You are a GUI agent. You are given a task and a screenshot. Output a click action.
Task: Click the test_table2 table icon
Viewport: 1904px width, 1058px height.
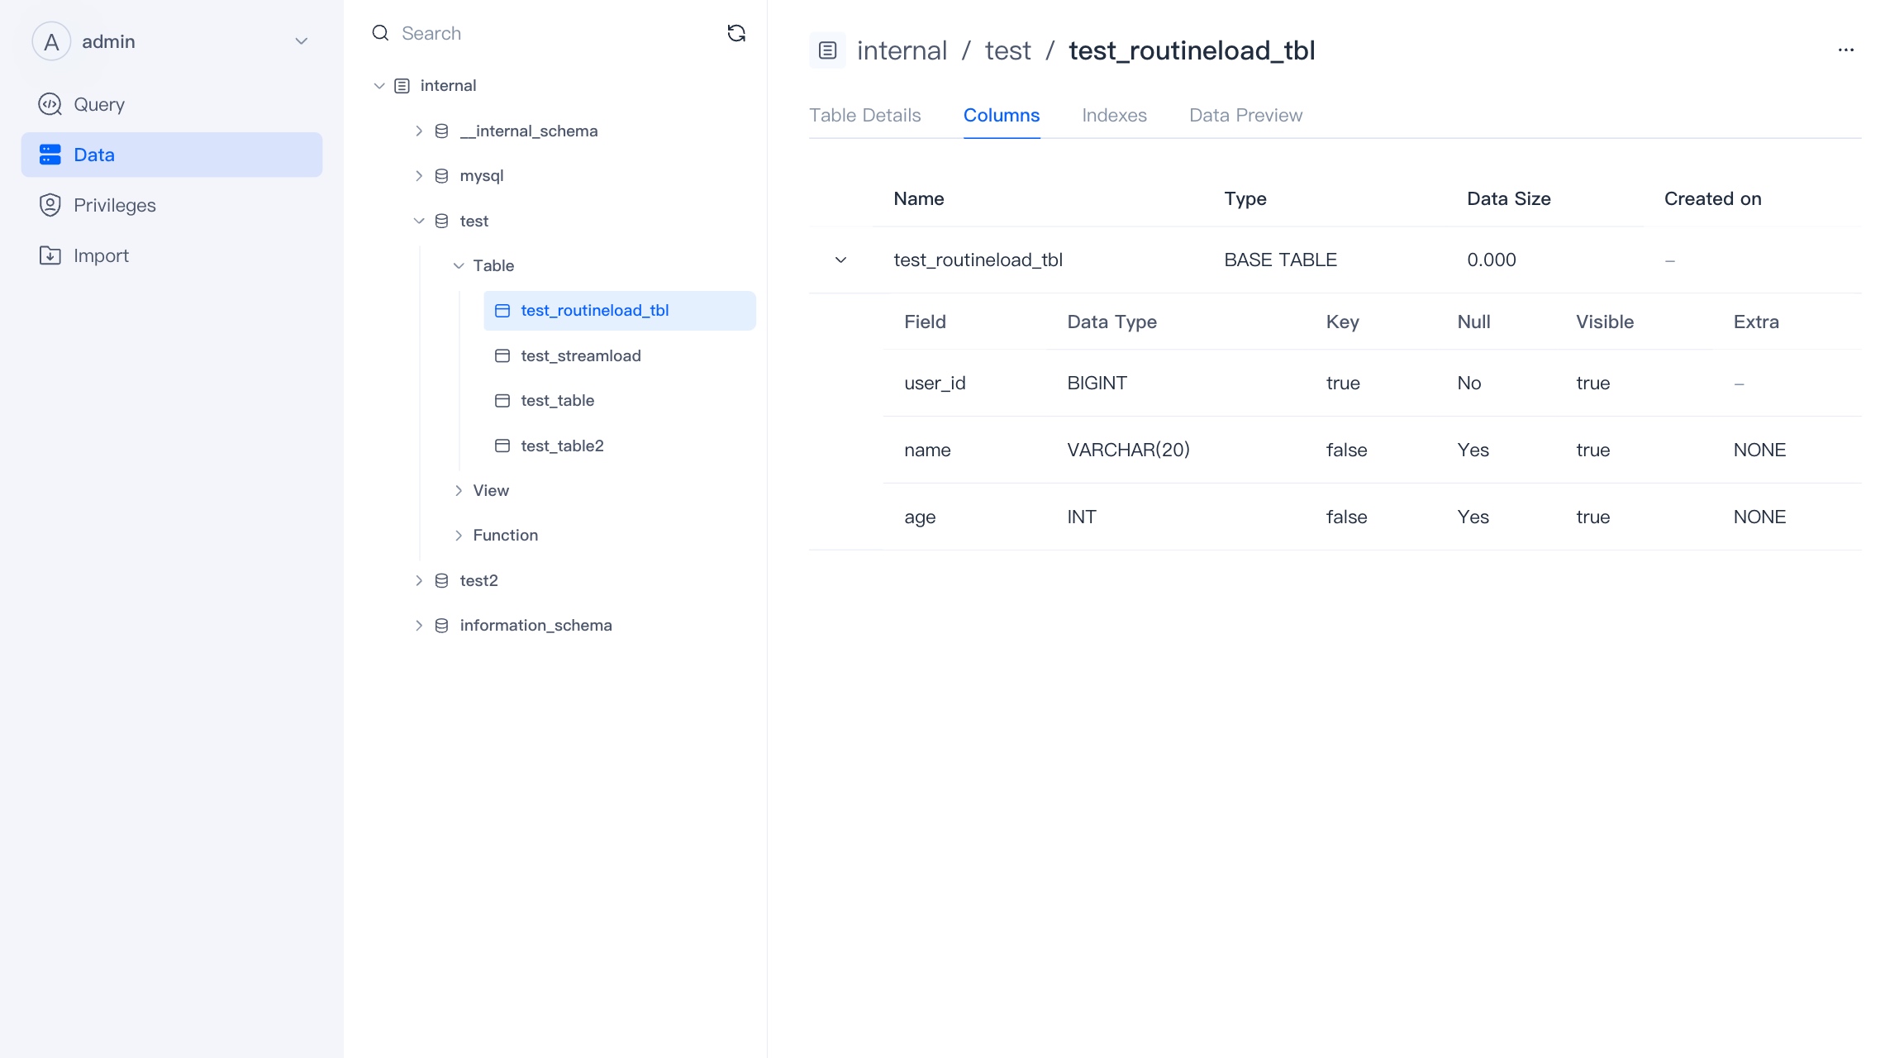coord(502,446)
